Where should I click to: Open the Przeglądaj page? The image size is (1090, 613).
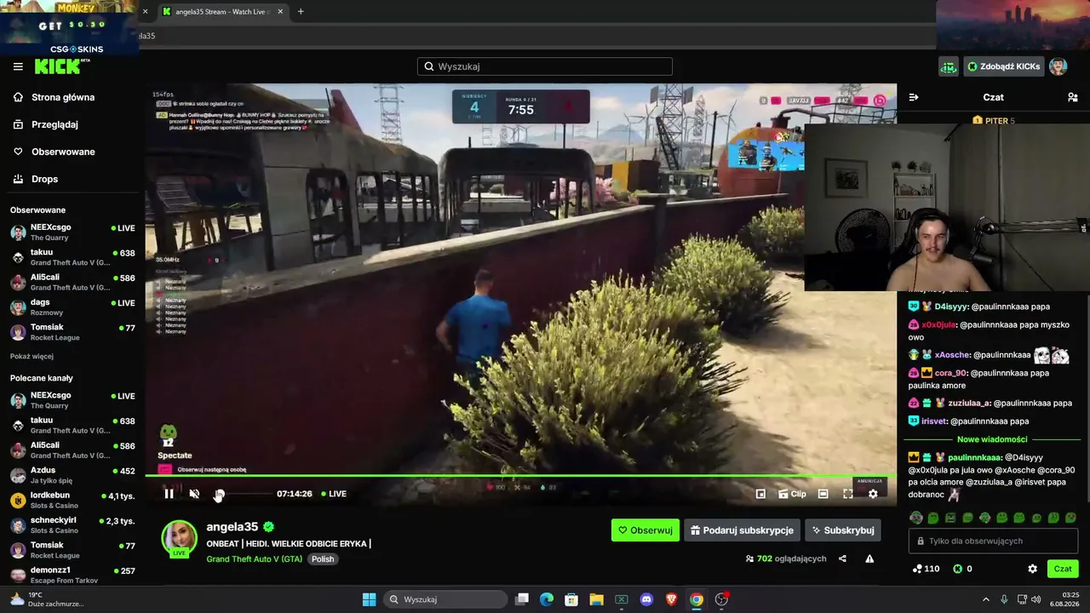pyautogui.click(x=54, y=124)
